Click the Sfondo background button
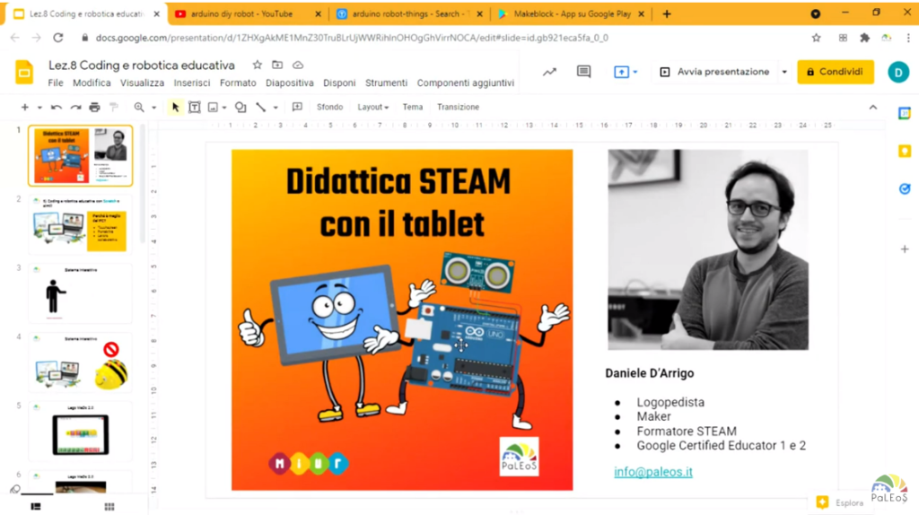 tap(329, 108)
